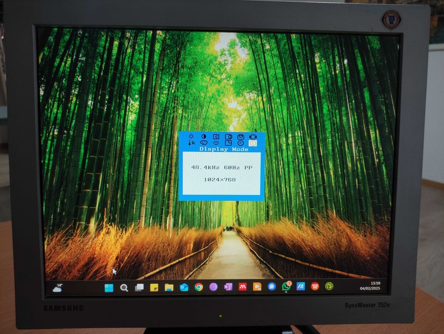Select the Image Lock icon in OSD
The image size is (444, 334).
tap(216, 137)
